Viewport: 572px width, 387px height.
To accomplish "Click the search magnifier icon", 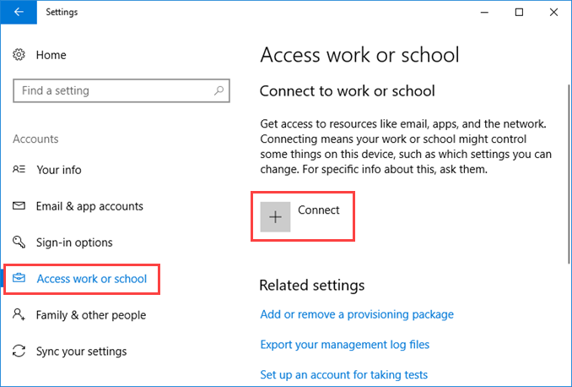I will point(219,90).
